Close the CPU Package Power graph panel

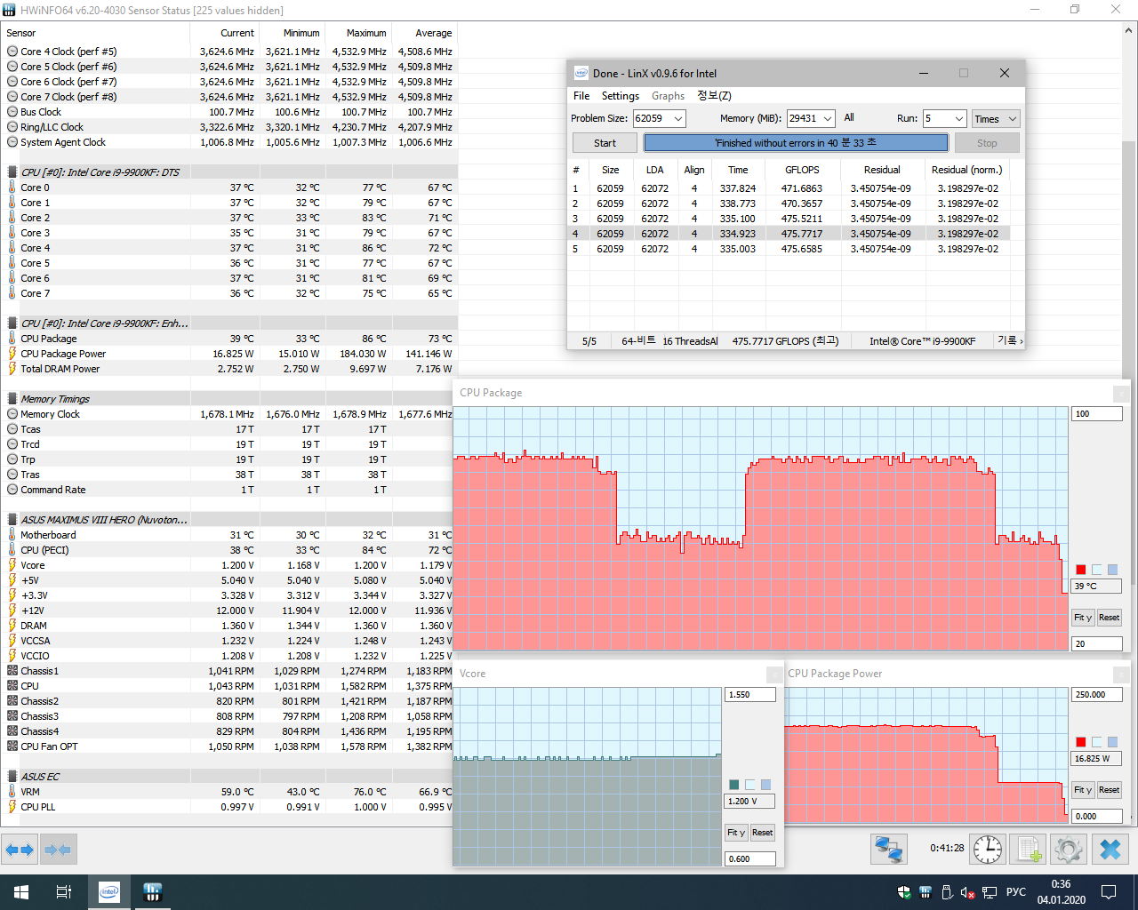(x=1121, y=674)
